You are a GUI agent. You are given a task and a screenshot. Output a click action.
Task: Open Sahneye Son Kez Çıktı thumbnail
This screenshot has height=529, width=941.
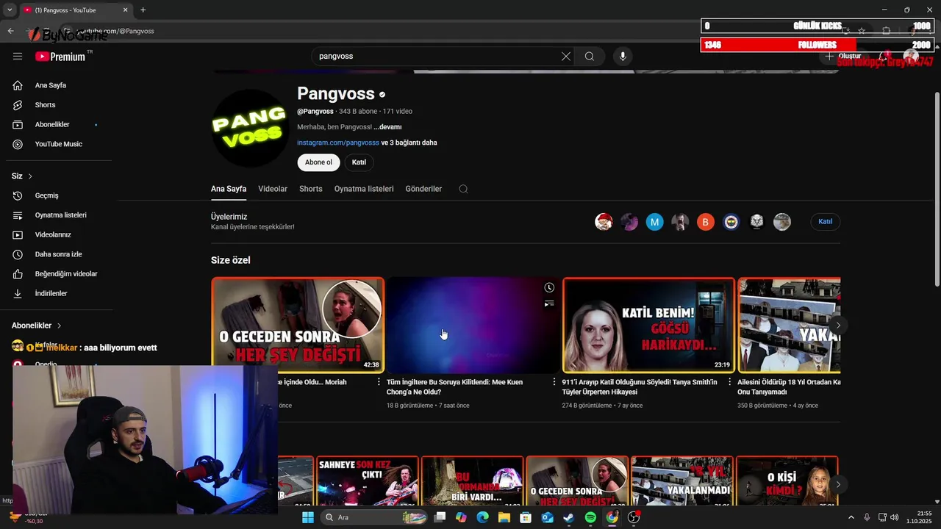point(368,481)
